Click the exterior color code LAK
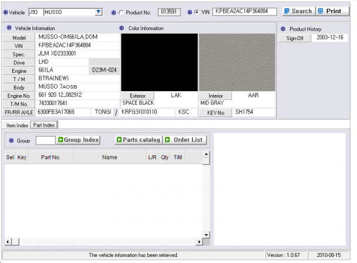The image size is (357, 263). click(176, 95)
